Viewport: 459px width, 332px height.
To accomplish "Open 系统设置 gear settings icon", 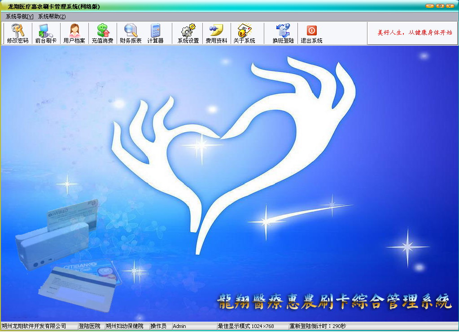I will coord(188,34).
